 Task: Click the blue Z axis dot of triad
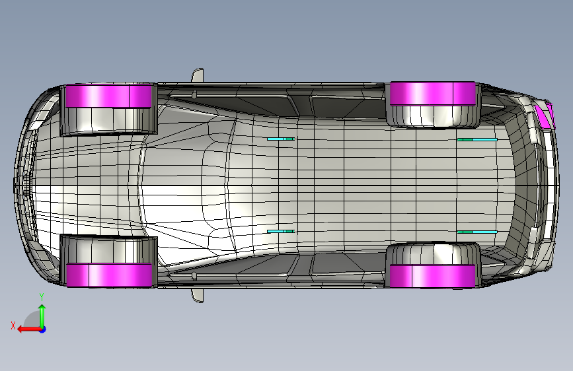[x=43, y=329]
